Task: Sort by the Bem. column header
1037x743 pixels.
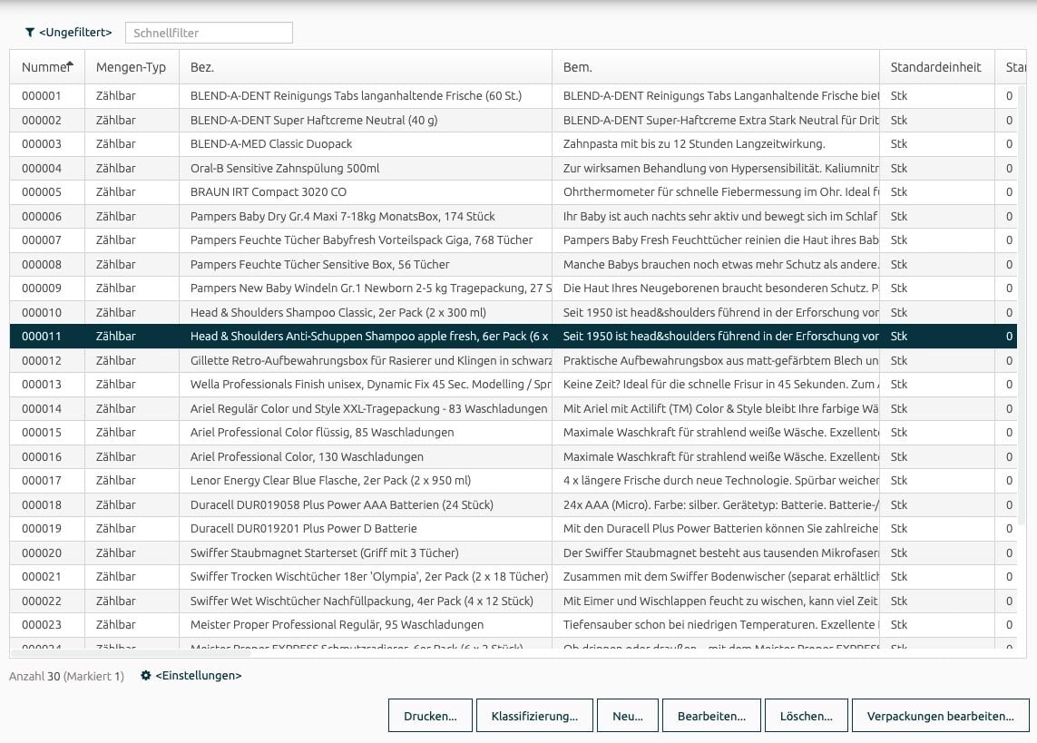Action: 716,67
